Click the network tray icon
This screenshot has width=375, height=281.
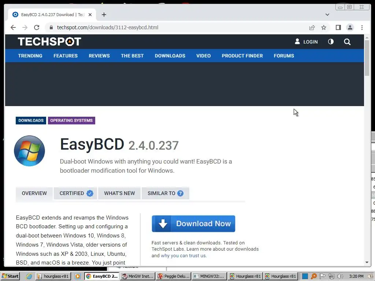click(331, 276)
